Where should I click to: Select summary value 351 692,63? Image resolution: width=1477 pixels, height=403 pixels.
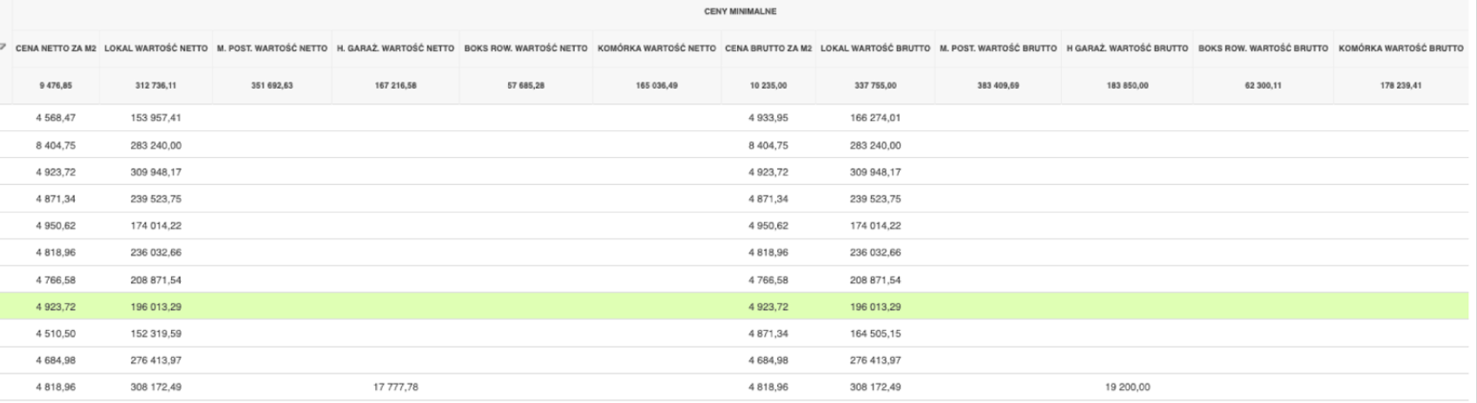click(272, 86)
